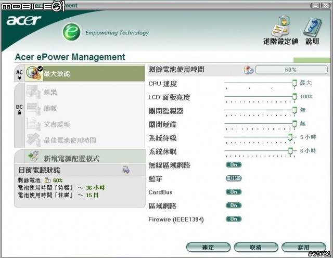The width and height of the screenshot is (333, 258).
Task: Toggle the 藍芽 Bluetooth Off switch
Action: tap(234, 178)
